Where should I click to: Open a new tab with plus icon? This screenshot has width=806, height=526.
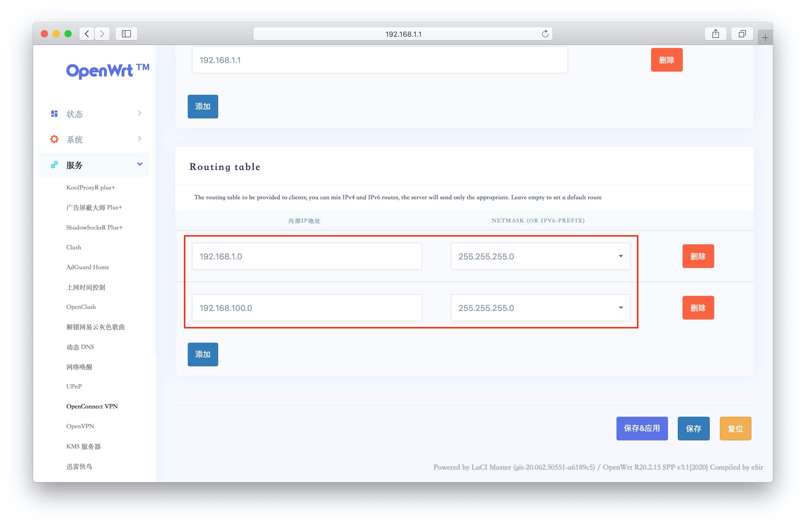point(765,38)
